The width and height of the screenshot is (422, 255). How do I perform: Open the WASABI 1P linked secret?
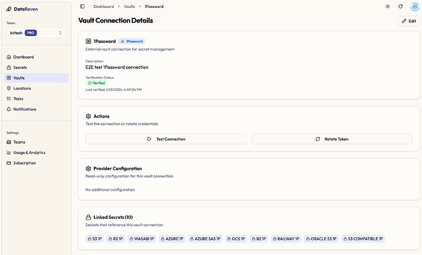coord(141,238)
